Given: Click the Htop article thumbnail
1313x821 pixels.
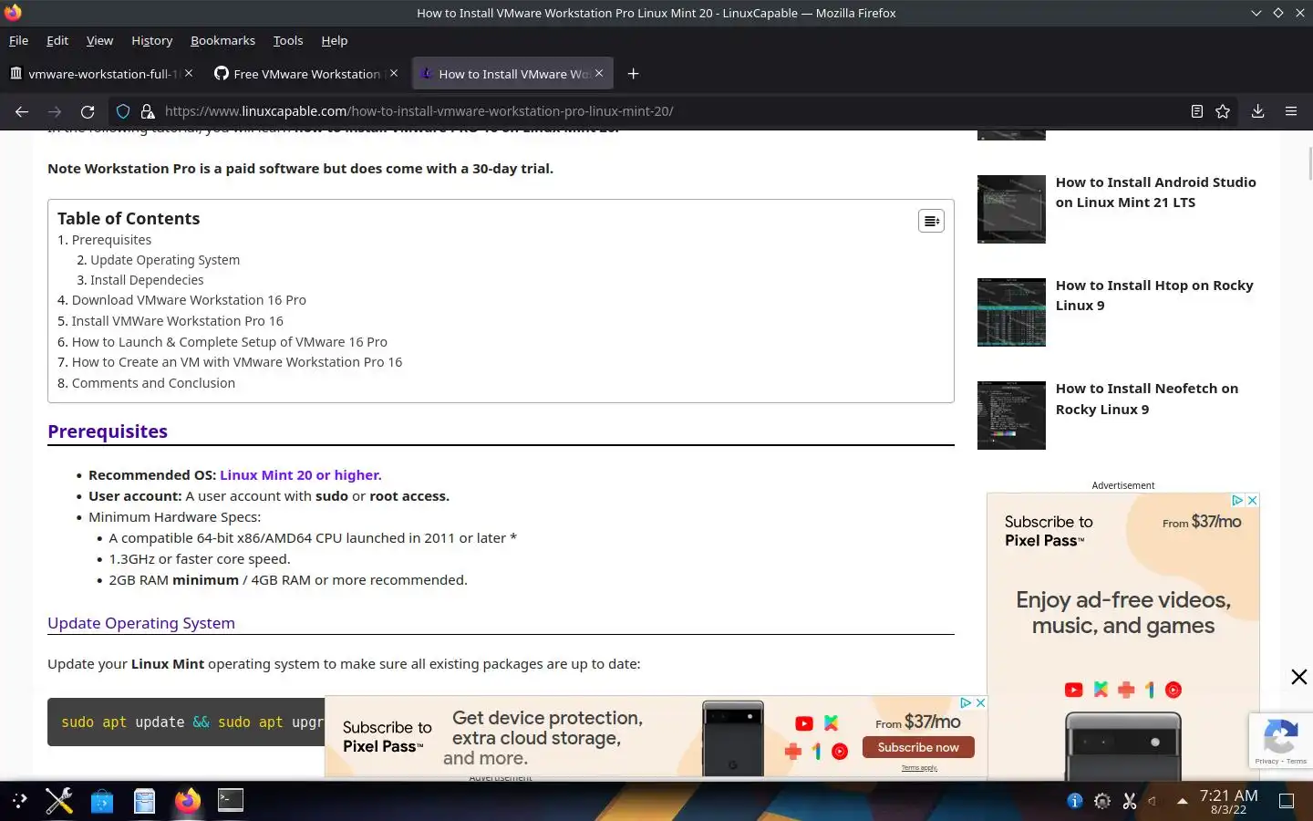Looking at the screenshot, I should [1011, 312].
